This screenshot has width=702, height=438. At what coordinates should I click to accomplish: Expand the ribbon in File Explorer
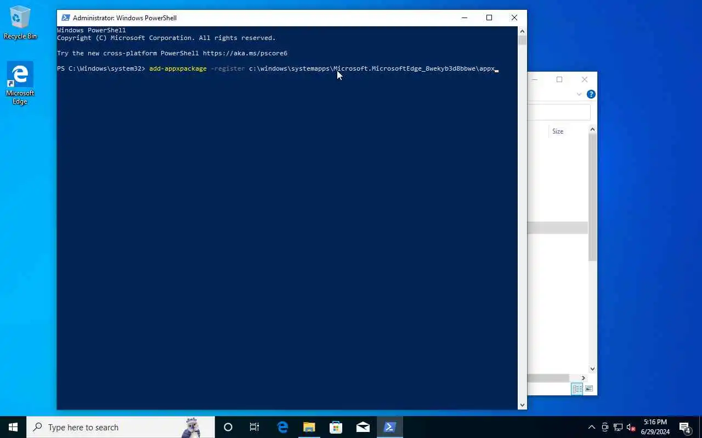pyautogui.click(x=579, y=94)
